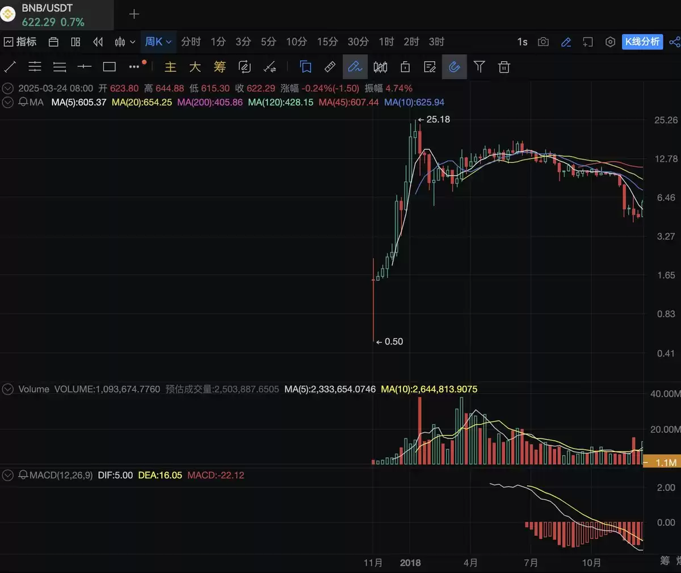Click the 25.18 high price marker
Screen dimensions: 681x573
coord(434,119)
